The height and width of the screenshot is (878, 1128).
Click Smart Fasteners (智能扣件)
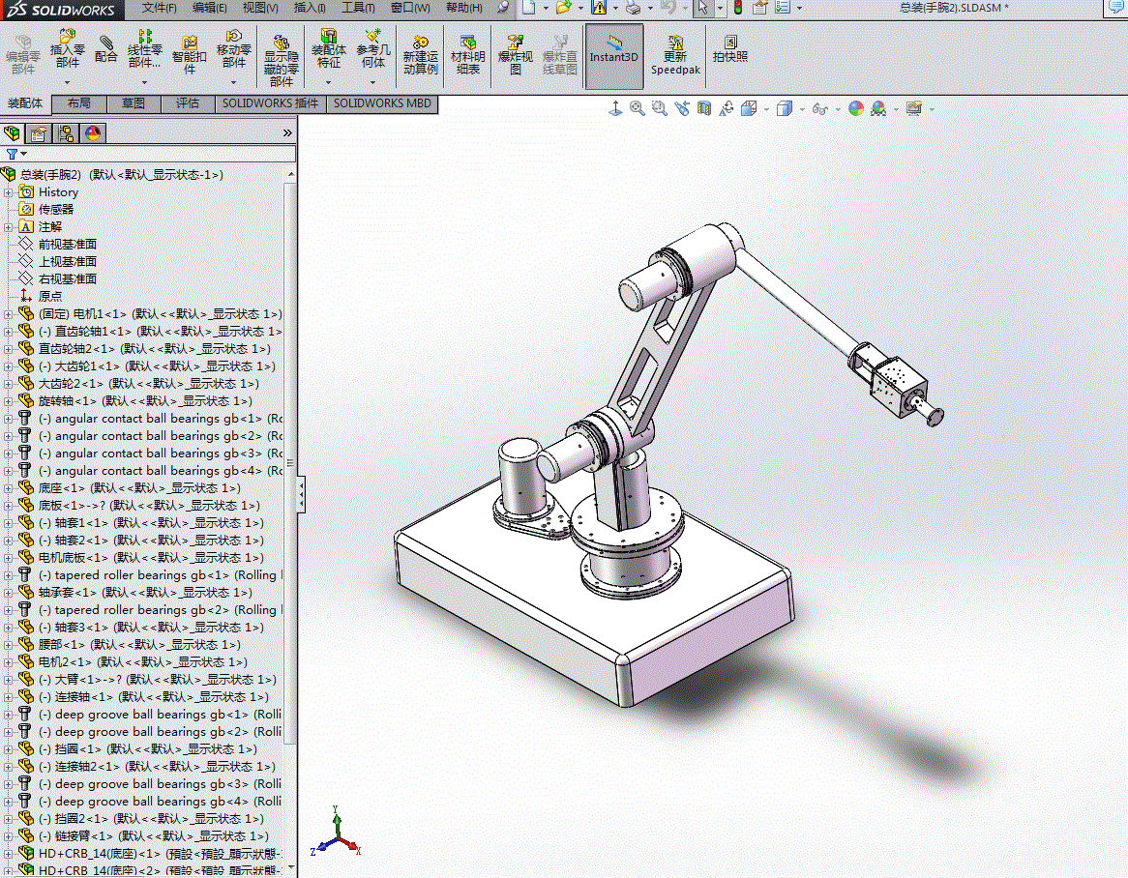[190, 55]
